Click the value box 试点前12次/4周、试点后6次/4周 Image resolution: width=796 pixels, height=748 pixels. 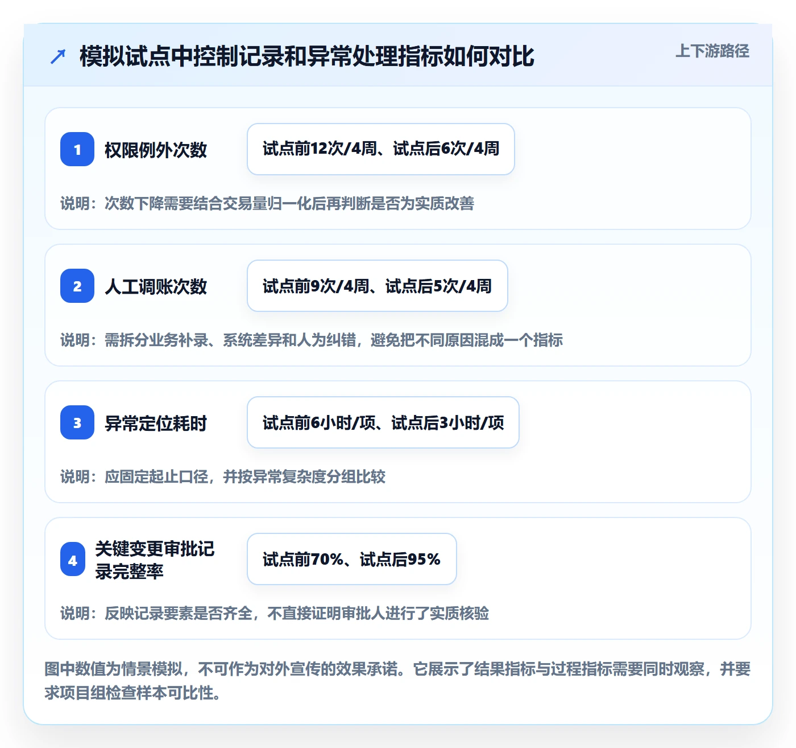coord(381,149)
